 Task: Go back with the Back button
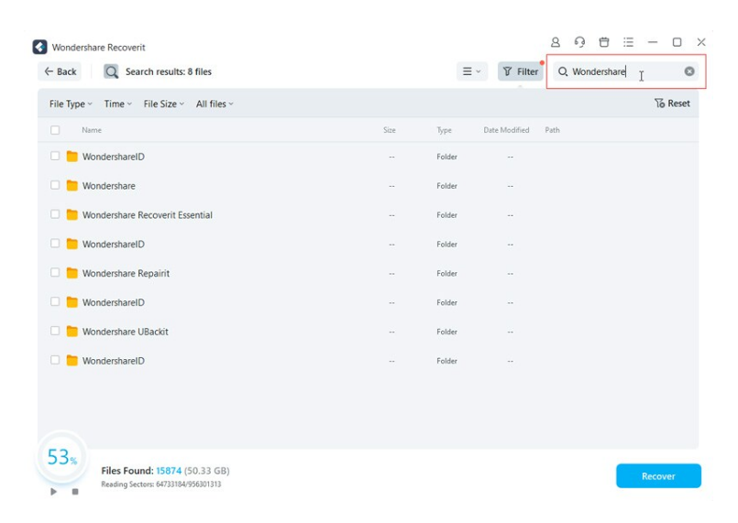tap(60, 71)
